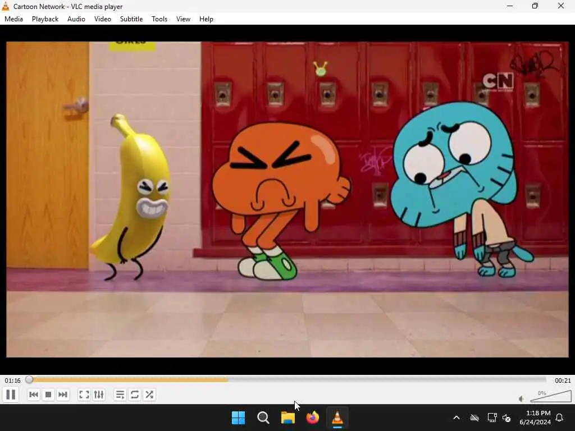
Task: Open the Video menu
Action: [103, 19]
